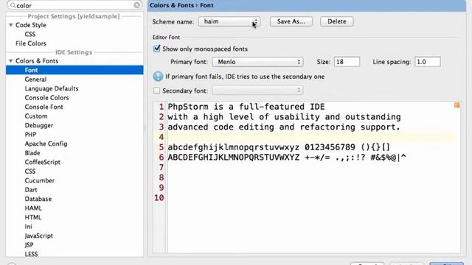472x265 pixels.
Task: Select CSS under Code Style
Action: click(x=30, y=34)
